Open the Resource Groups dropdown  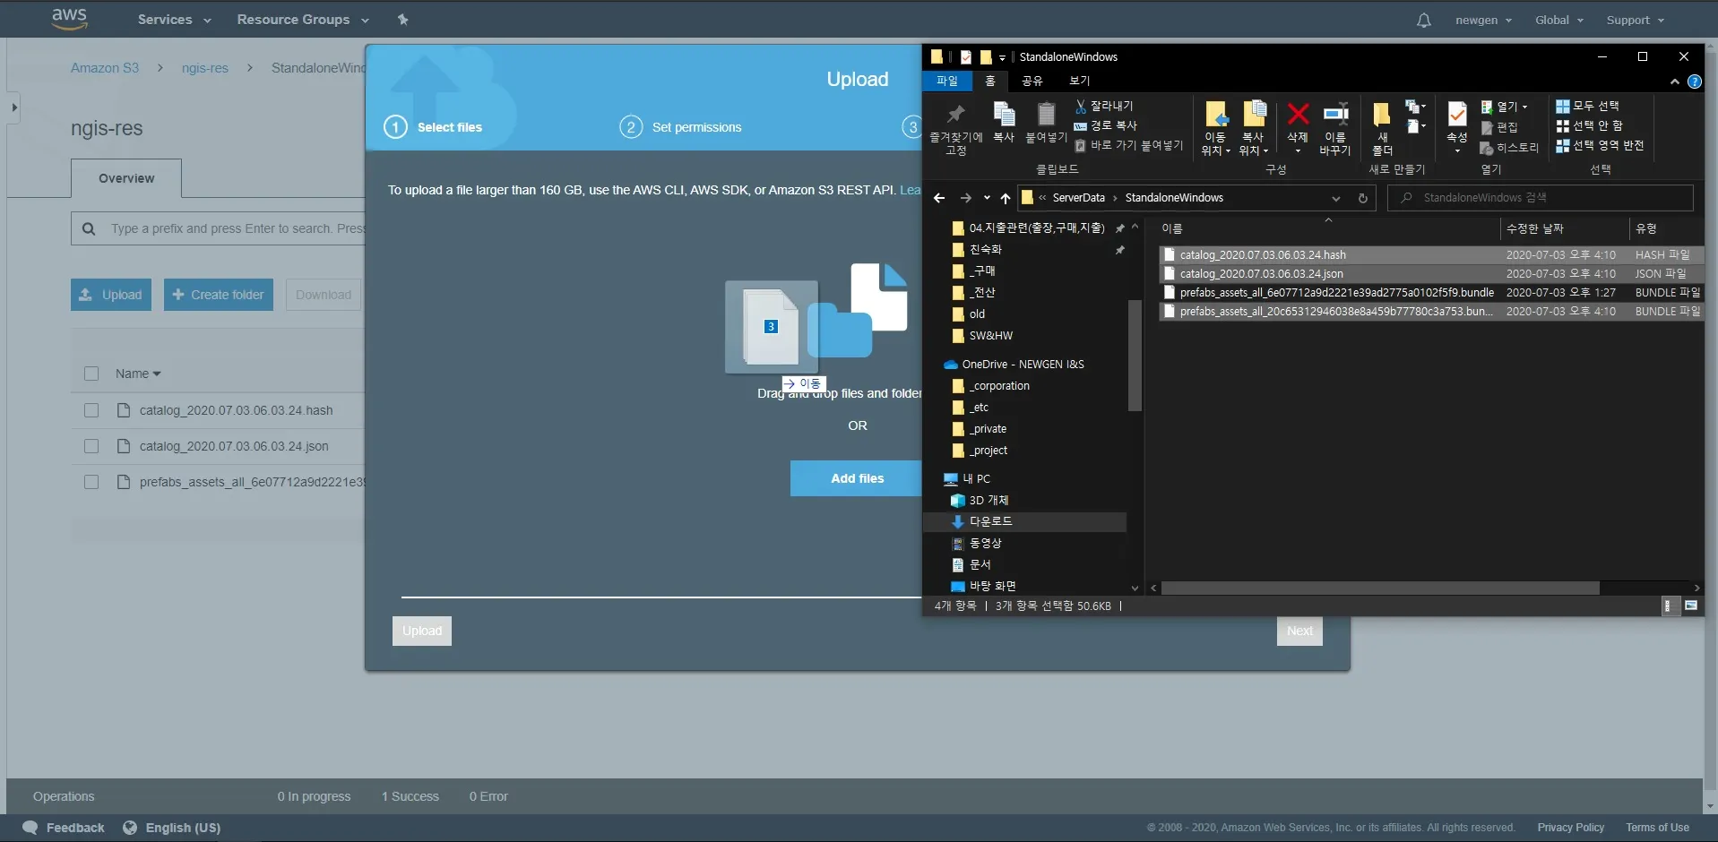pos(303,20)
